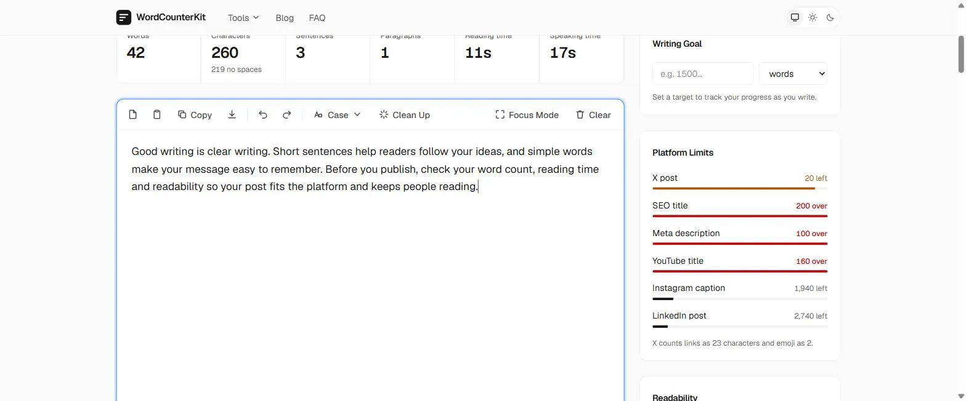This screenshot has width=966, height=401.
Task: Click inside the text editor area
Action: tap(370, 264)
